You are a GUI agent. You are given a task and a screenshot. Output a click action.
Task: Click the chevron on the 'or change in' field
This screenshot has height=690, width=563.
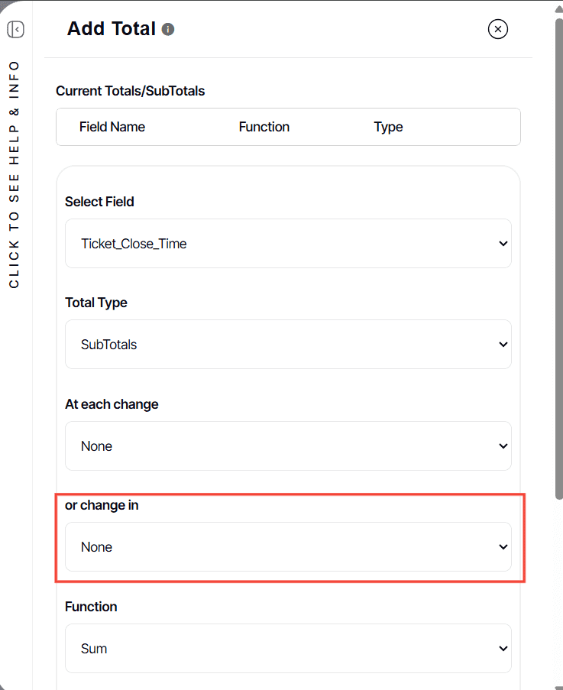coord(503,546)
